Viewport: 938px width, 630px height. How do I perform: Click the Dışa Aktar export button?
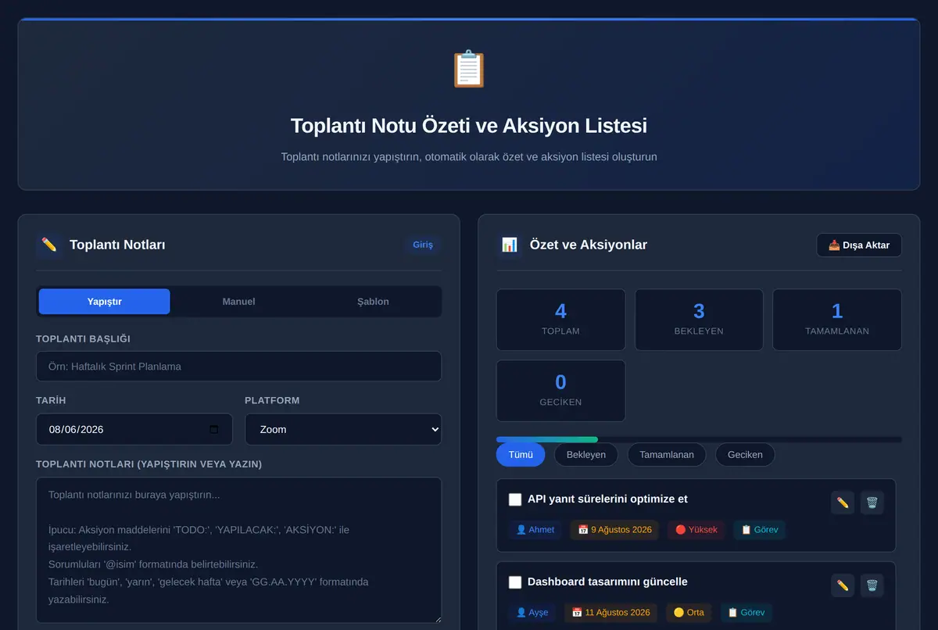[859, 245]
